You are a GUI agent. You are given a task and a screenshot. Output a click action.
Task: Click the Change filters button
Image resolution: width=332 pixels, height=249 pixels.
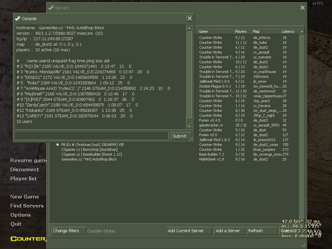coord(68,231)
